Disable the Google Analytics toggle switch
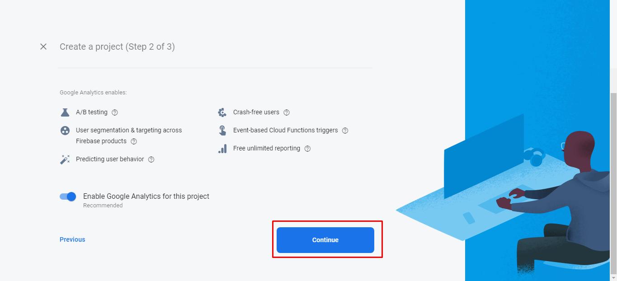Viewport: 617px width, 281px height. (x=68, y=197)
